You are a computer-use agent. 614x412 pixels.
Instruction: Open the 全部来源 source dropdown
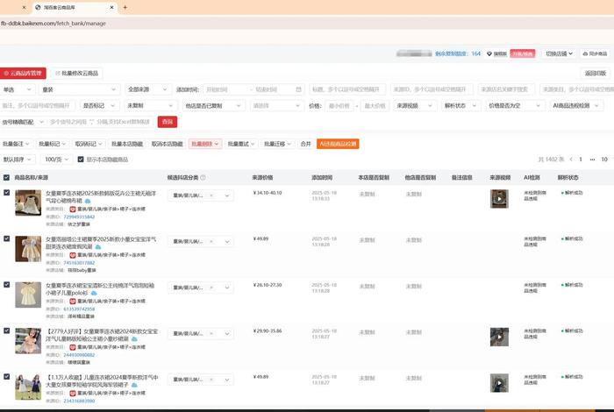point(148,89)
